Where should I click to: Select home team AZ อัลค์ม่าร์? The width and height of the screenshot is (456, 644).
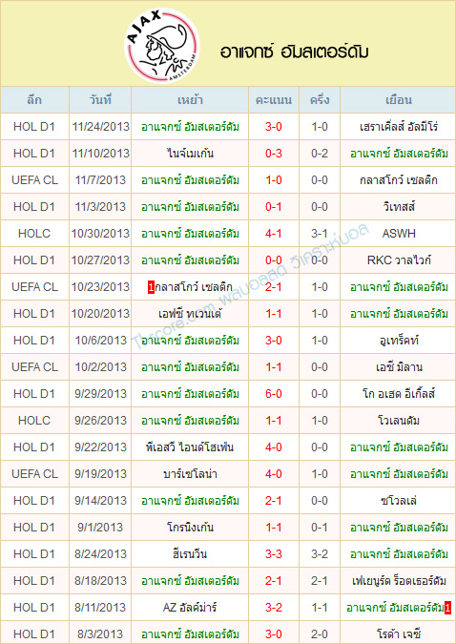[190, 607]
